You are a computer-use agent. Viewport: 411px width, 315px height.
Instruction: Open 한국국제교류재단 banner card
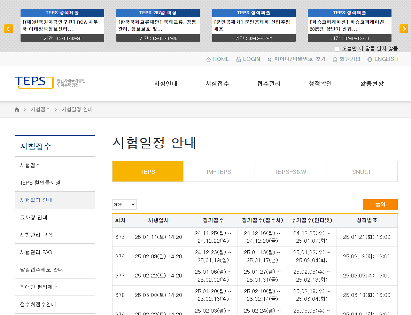(x=158, y=25)
